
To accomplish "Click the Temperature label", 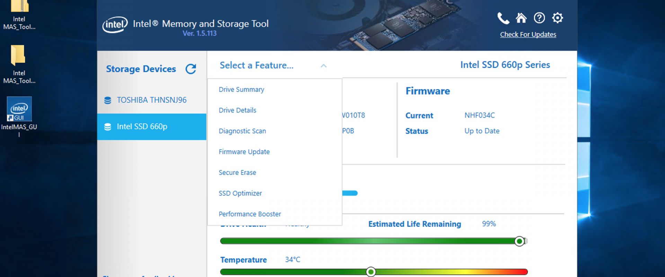I will pos(243,260).
